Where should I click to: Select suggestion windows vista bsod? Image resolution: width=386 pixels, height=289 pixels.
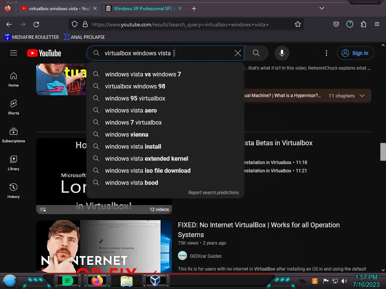point(165,183)
